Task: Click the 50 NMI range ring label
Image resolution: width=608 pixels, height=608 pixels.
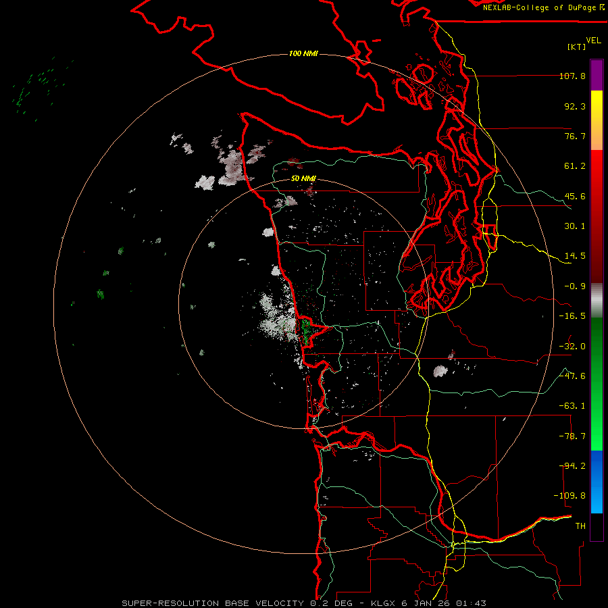Action: point(303,178)
